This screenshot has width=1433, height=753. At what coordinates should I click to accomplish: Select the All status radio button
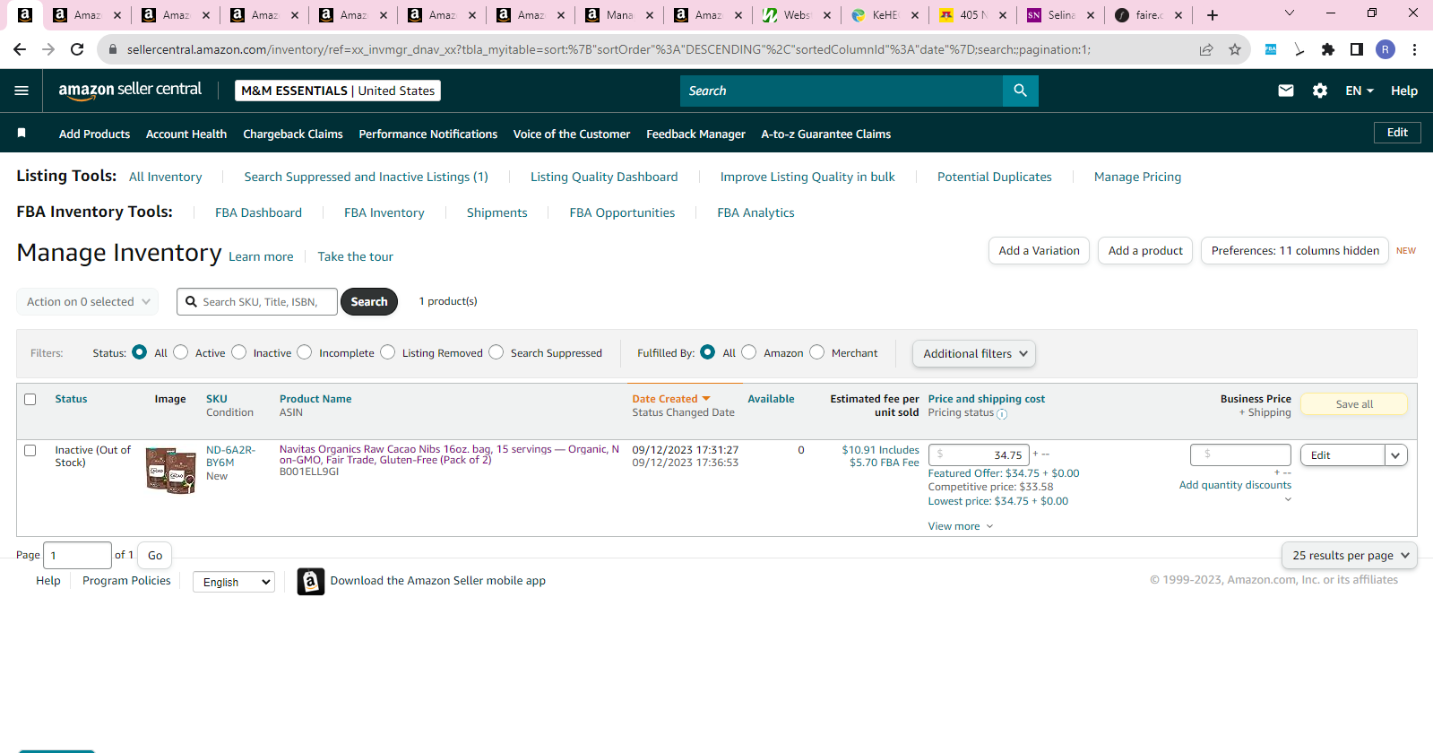click(139, 352)
